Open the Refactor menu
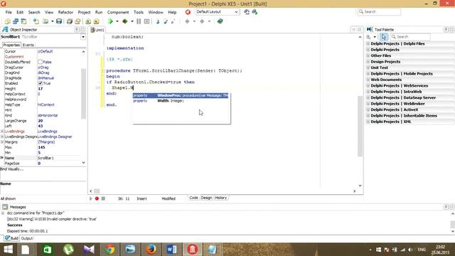The image size is (455, 256). 65,12
